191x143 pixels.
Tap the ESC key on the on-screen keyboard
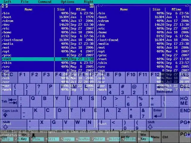click(9, 77)
